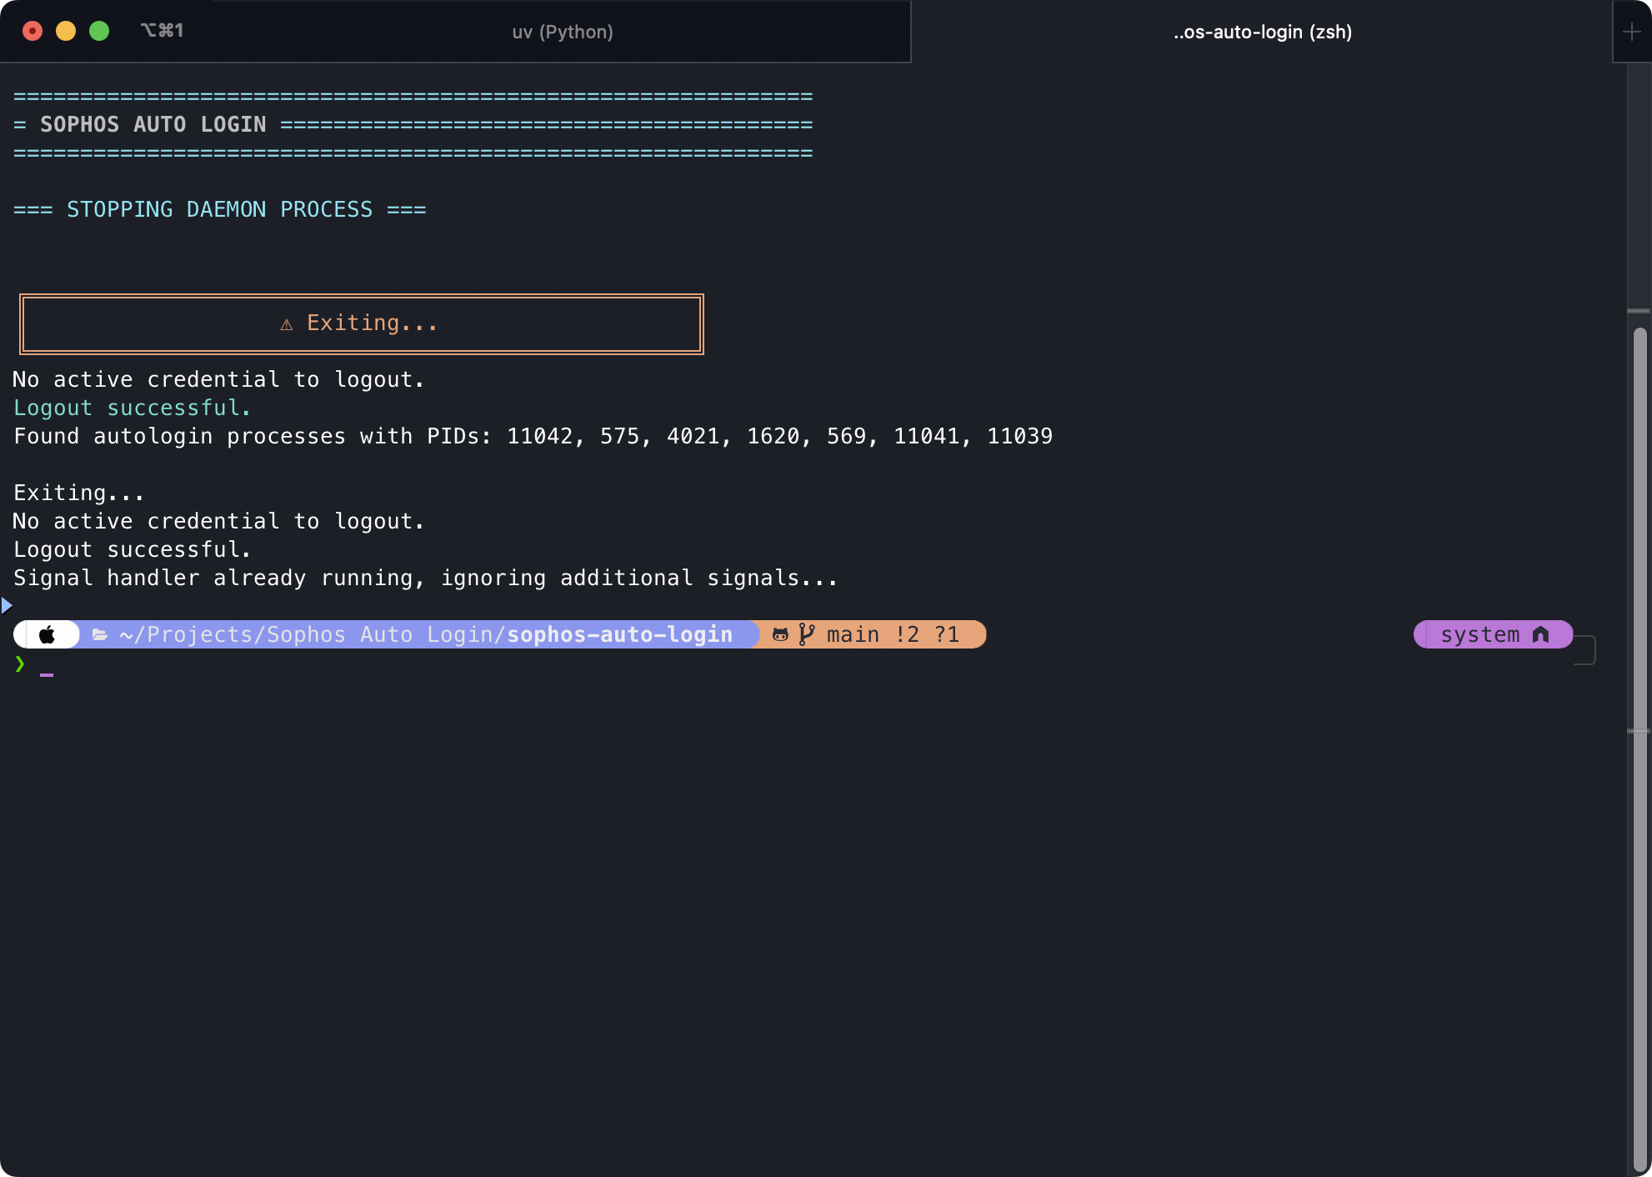This screenshot has width=1652, height=1177.
Task: Click the green zoom window button
Action: 99,31
